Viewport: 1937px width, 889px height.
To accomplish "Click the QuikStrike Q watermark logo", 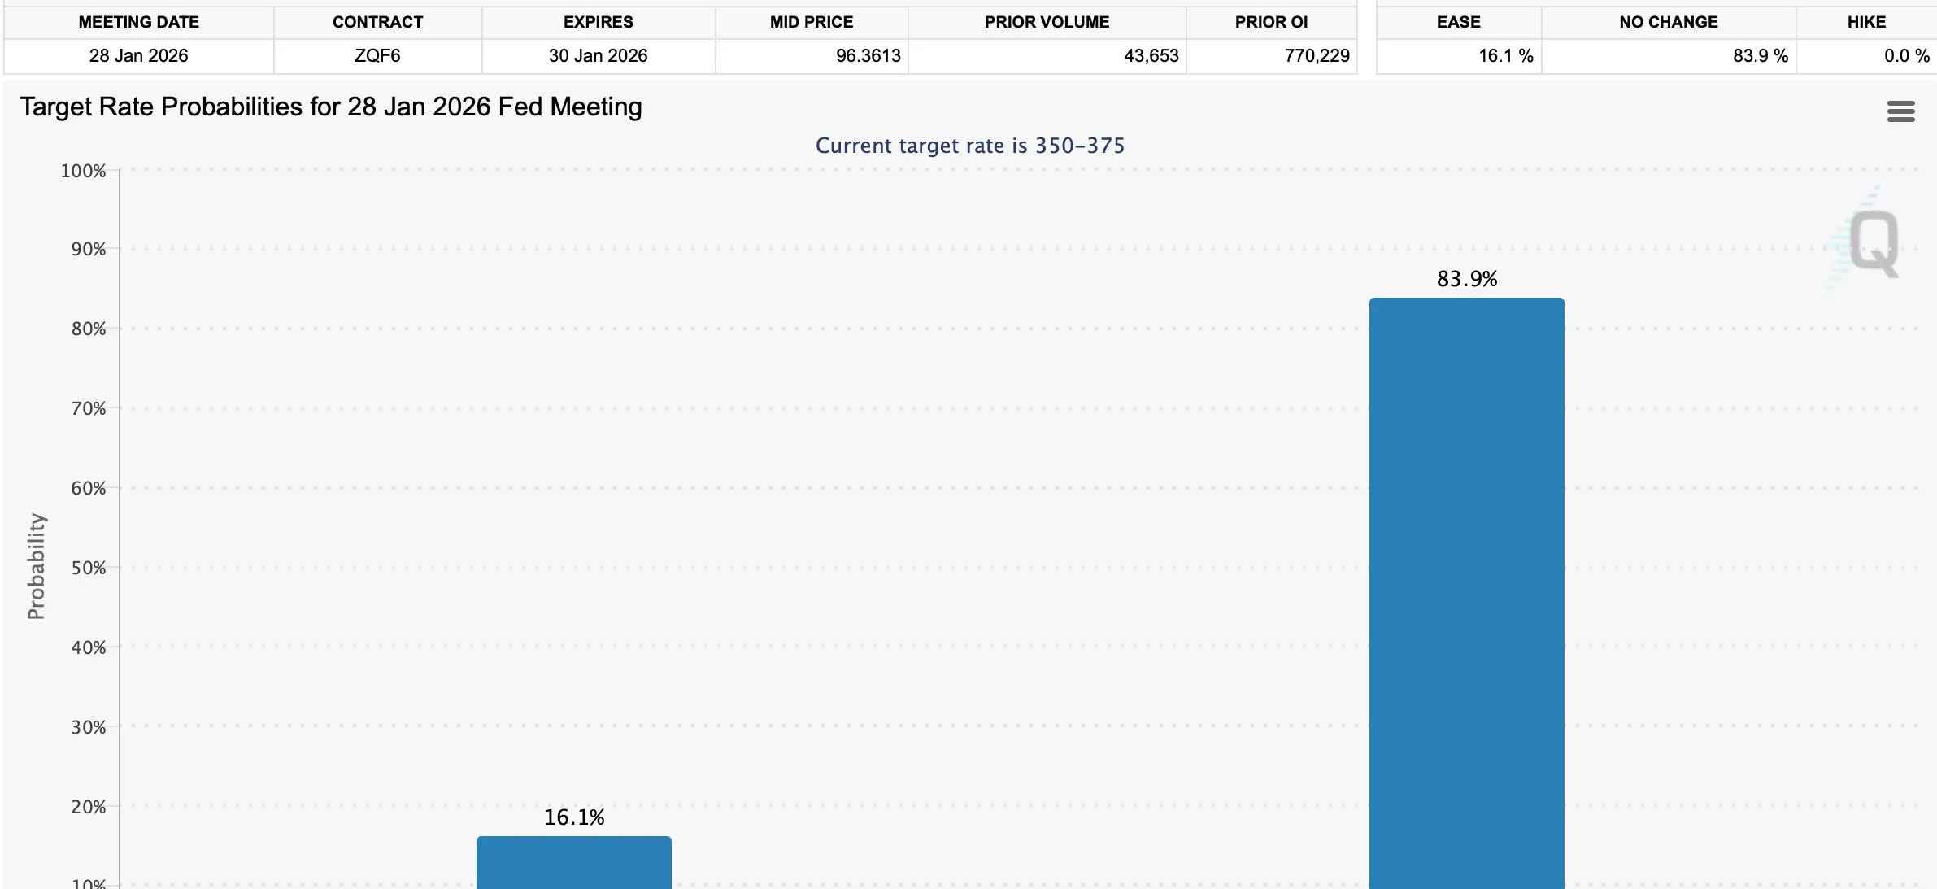I will (1873, 242).
